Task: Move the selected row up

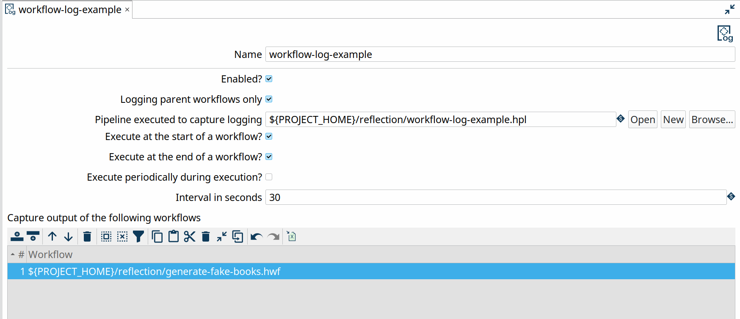Action: coord(52,236)
